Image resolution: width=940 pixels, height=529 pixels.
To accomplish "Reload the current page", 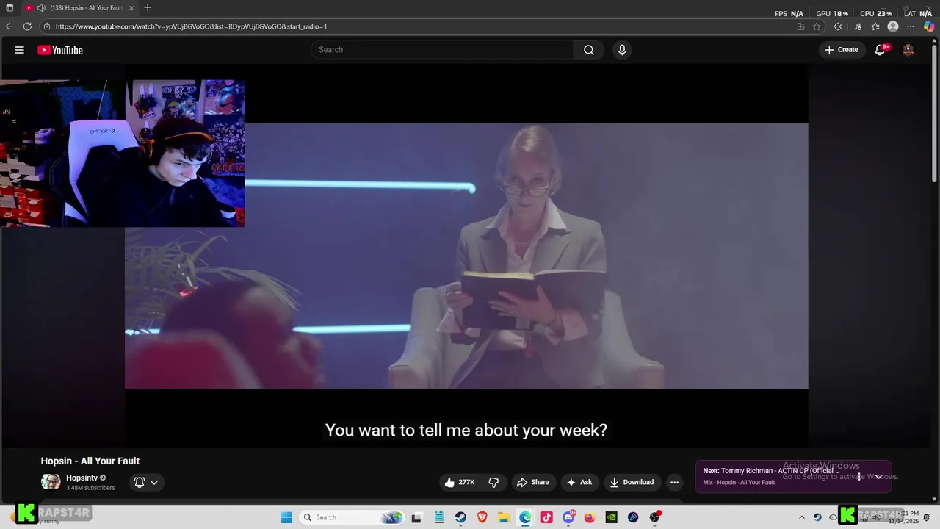I will [27, 26].
